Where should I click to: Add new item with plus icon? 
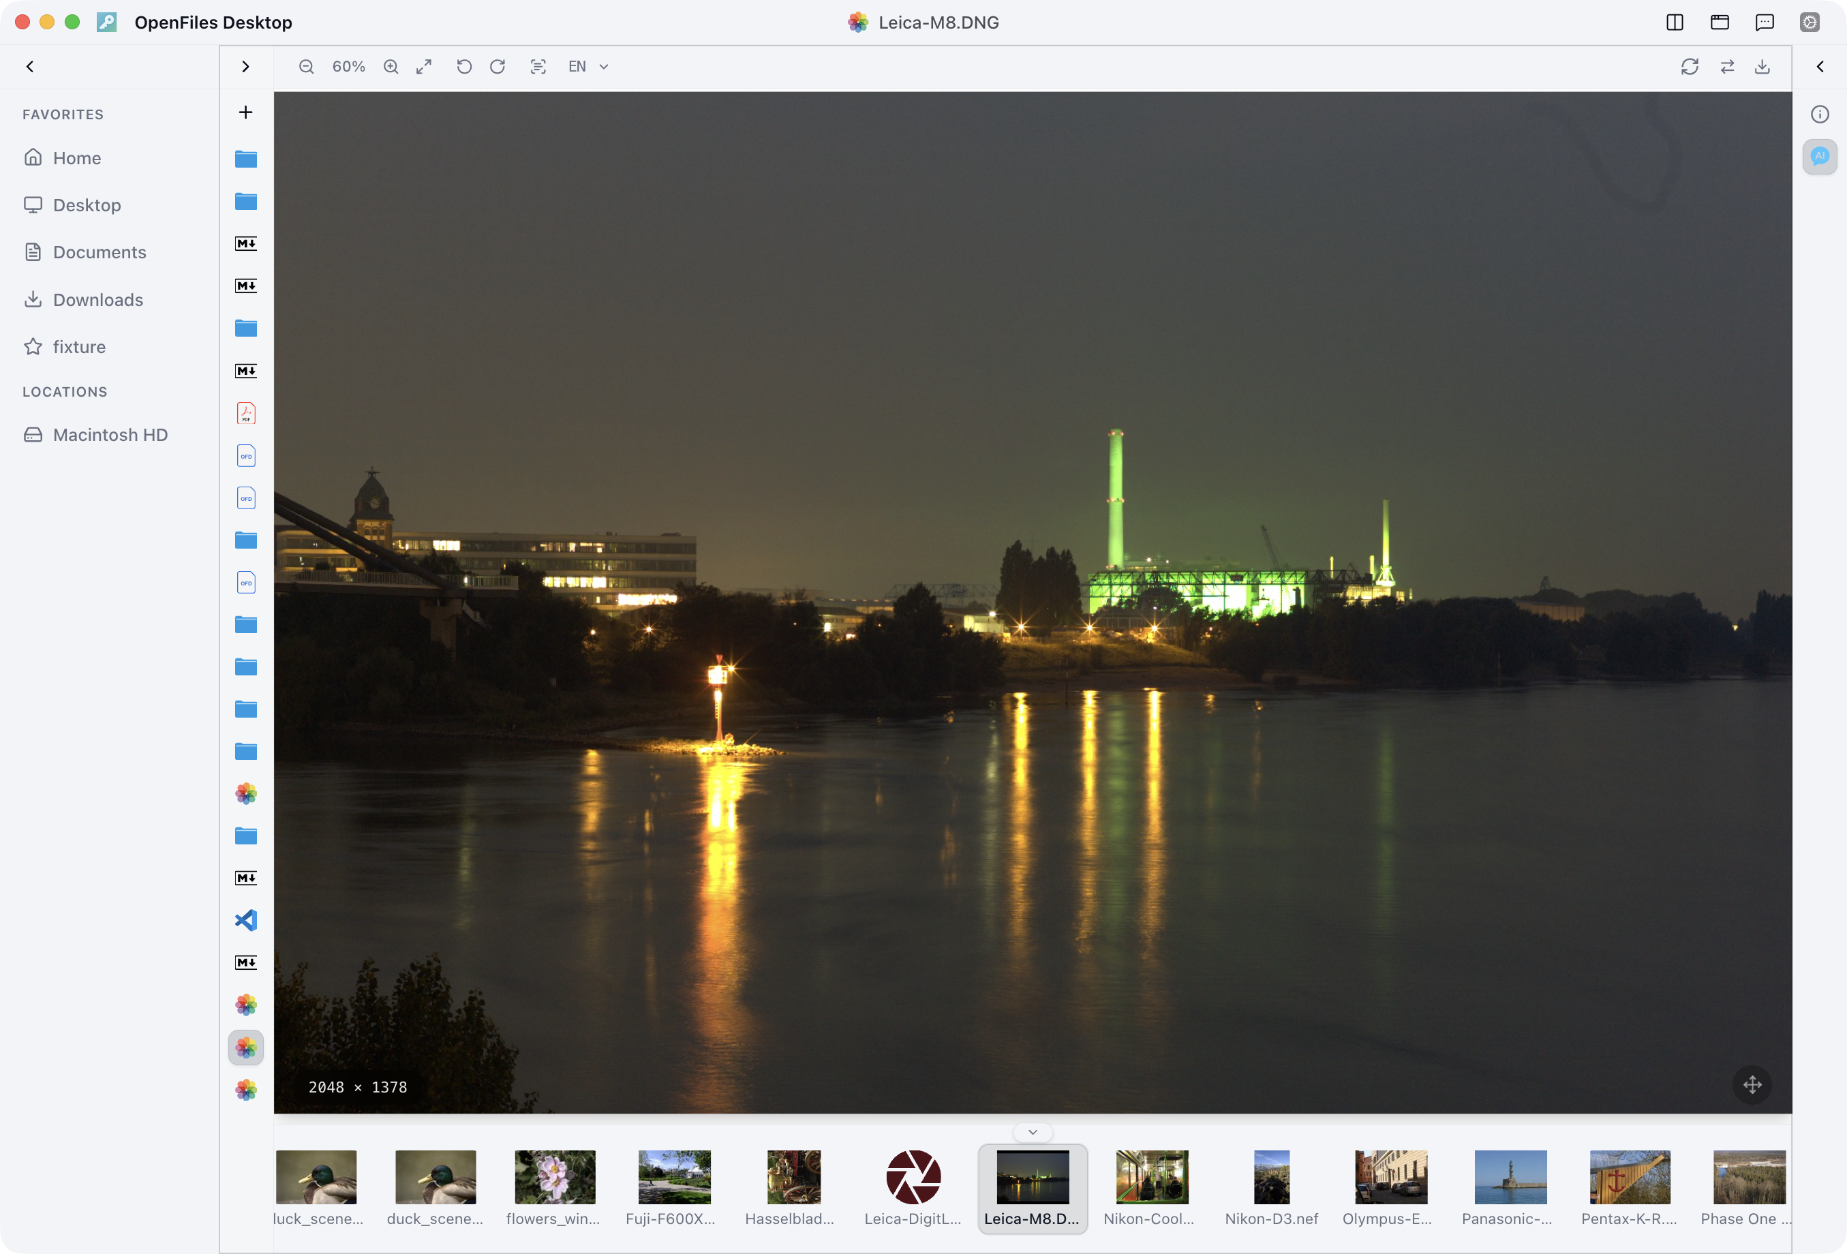pos(245,112)
